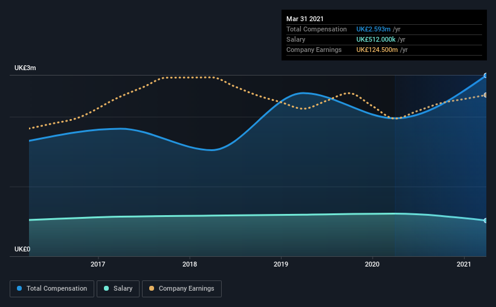
Task: Toggle the Salary legend button
Action: click(118, 289)
